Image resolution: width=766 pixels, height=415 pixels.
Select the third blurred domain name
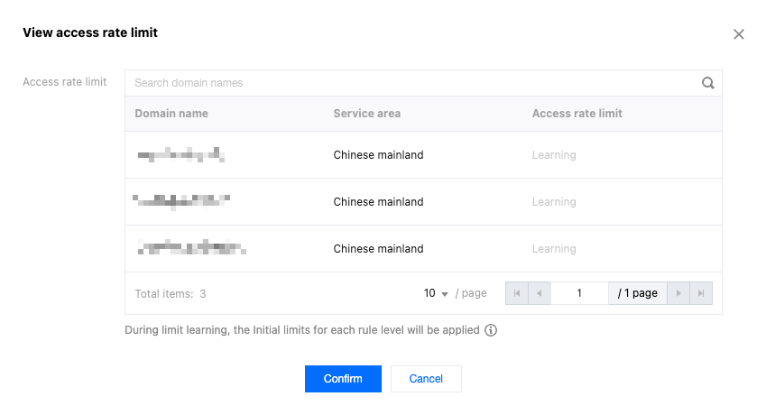pyautogui.click(x=191, y=248)
